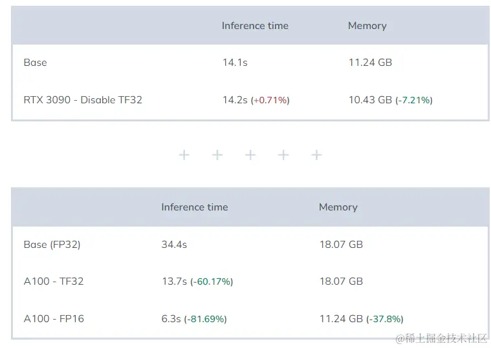The width and height of the screenshot is (491, 348).
Task: Click the 稀土掘金技术社区 watermark
Action: click(x=441, y=339)
